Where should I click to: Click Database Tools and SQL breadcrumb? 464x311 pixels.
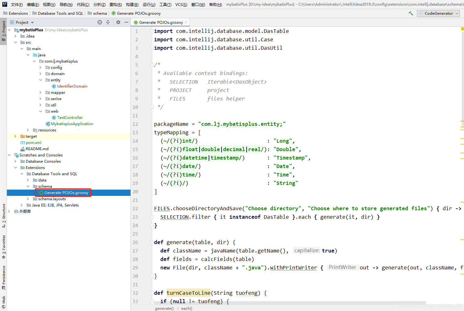click(58, 13)
